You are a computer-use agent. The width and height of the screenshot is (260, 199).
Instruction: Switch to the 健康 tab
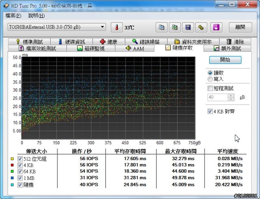coord(109,42)
